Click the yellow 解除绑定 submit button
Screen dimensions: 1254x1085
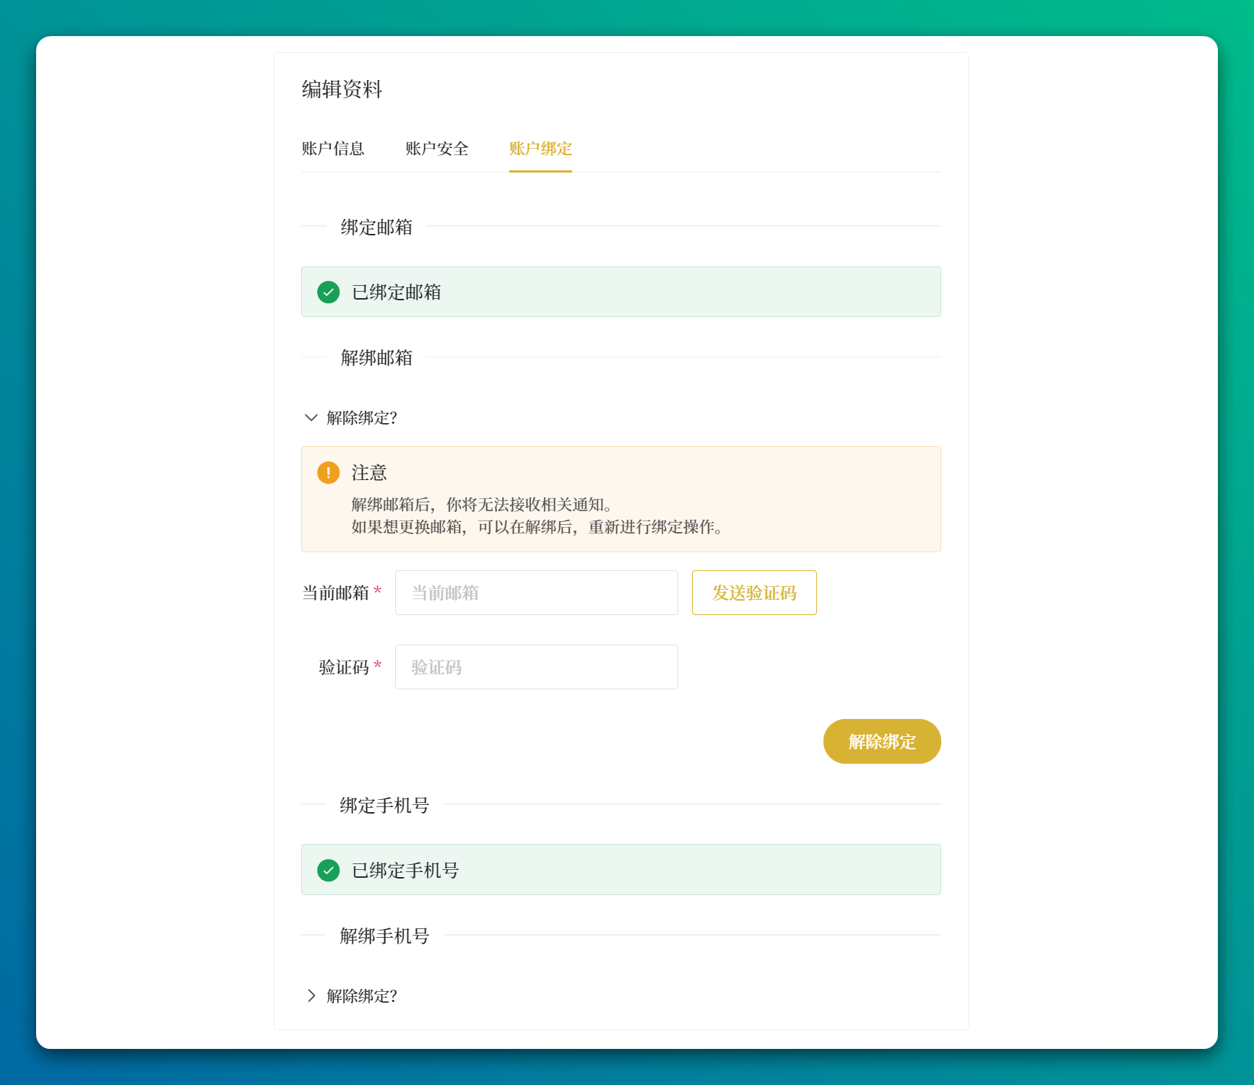pyautogui.click(x=882, y=741)
